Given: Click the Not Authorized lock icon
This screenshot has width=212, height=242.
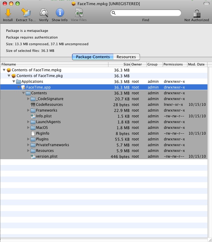Looking at the screenshot, I should point(197,13).
